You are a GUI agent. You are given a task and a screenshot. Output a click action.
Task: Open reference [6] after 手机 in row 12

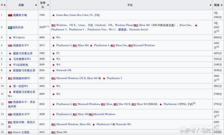[194, 103]
